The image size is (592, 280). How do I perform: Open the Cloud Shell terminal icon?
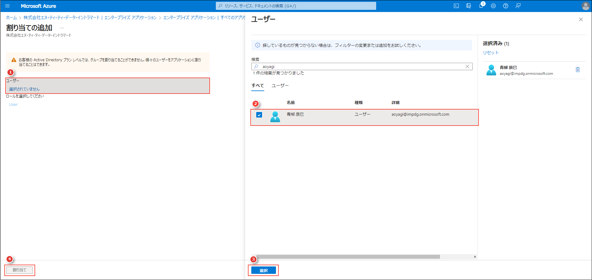pyautogui.click(x=456, y=6)
